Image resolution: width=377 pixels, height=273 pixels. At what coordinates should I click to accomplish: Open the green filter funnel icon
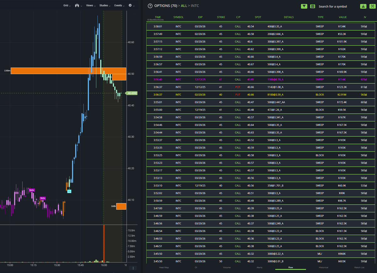[304, 6]
